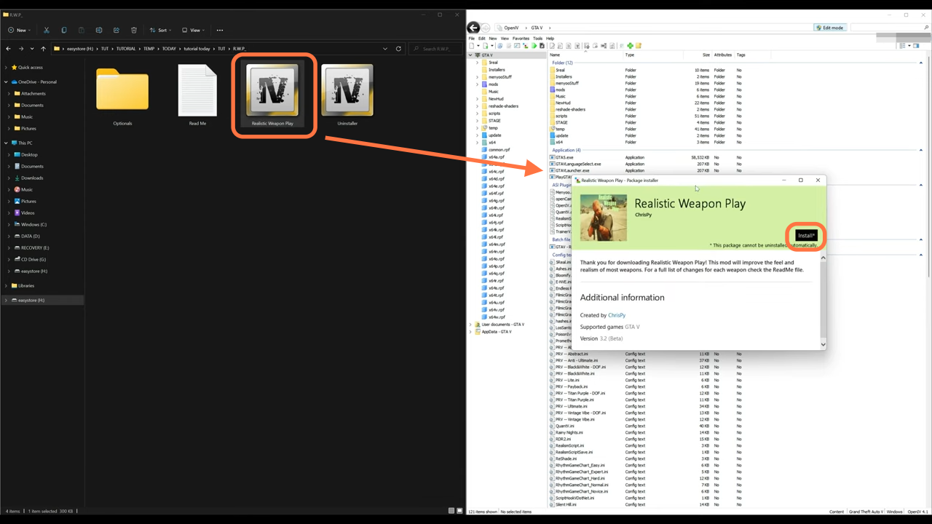The width and height of the screenshot is (932, 524).
Task: Click scroll down arrow in package installer
Action: 824,345
